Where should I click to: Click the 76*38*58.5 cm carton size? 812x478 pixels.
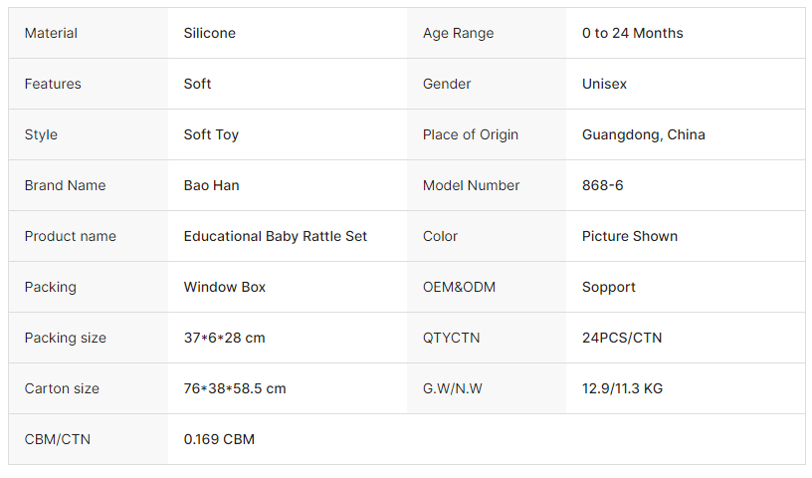point(235,388)
